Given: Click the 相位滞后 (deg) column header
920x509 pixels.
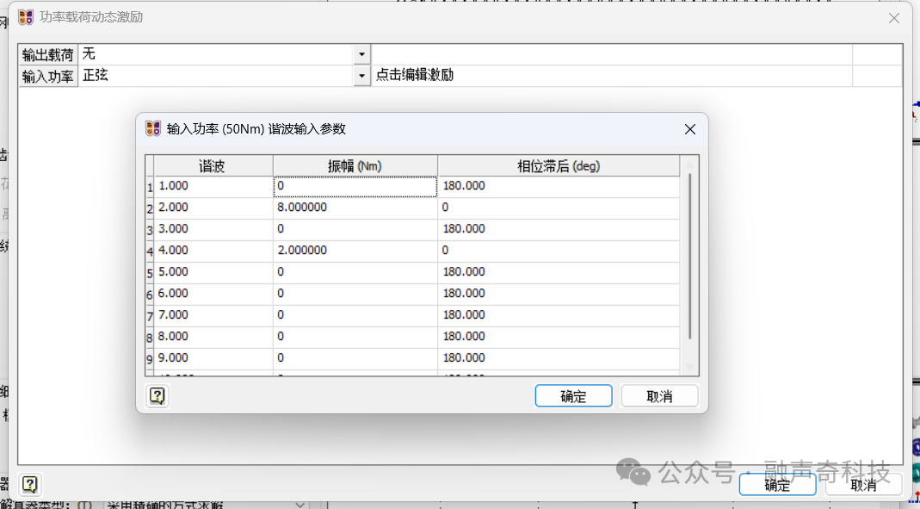Looking at the screenshot, I should pos(559,166).
